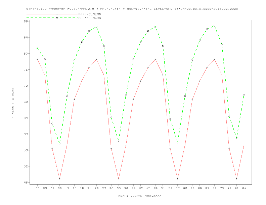
Task: Click the x-axis tick label 39
Action: 133,188
